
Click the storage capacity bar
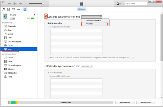tap(61, 102)
